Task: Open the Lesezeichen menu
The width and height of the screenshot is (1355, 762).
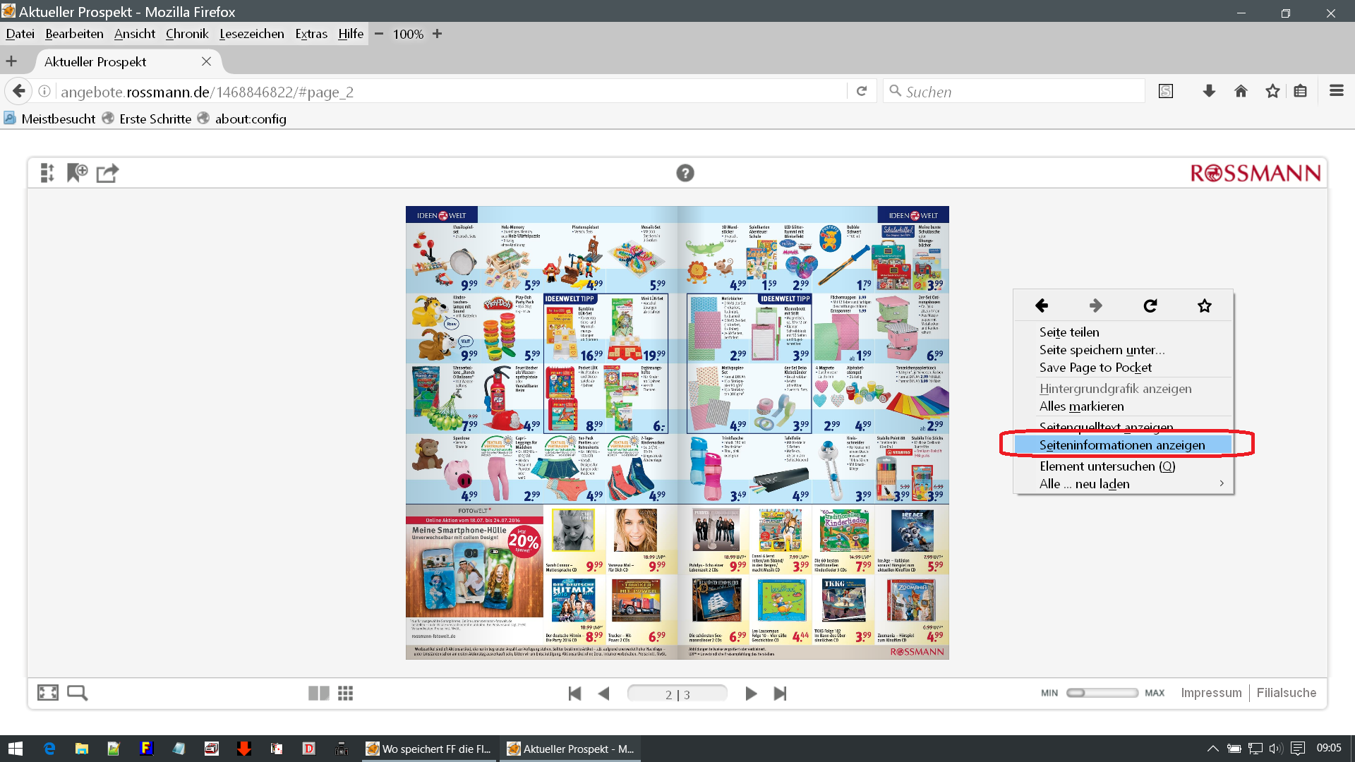Action: pos(251,34)
